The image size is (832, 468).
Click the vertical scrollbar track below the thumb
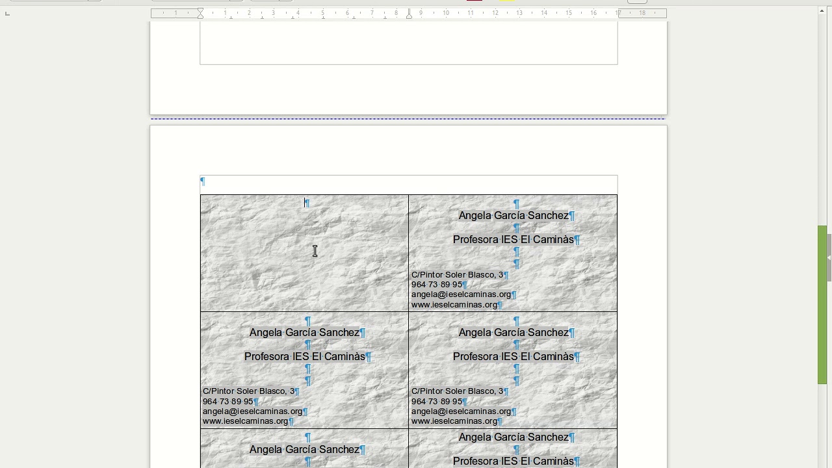point(822,426)
